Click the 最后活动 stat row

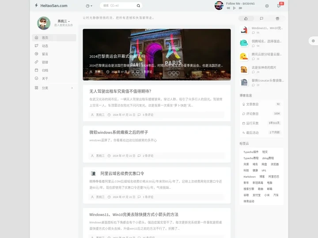click(x=261, y=133)
